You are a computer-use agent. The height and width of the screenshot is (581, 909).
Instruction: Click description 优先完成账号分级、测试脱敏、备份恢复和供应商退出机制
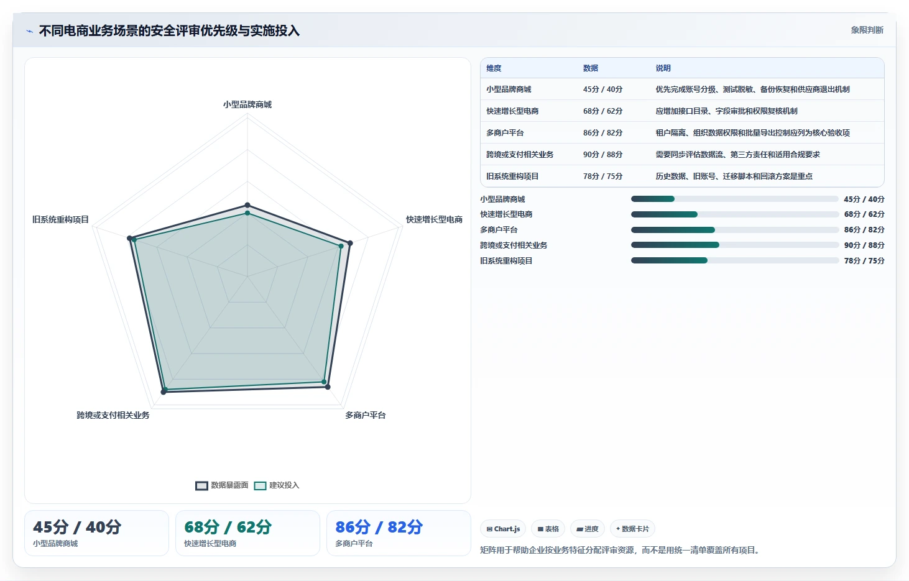tap(752, 89)
